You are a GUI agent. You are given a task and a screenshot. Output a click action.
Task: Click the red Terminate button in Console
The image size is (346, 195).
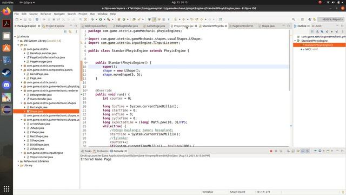[x=271, y=151]
